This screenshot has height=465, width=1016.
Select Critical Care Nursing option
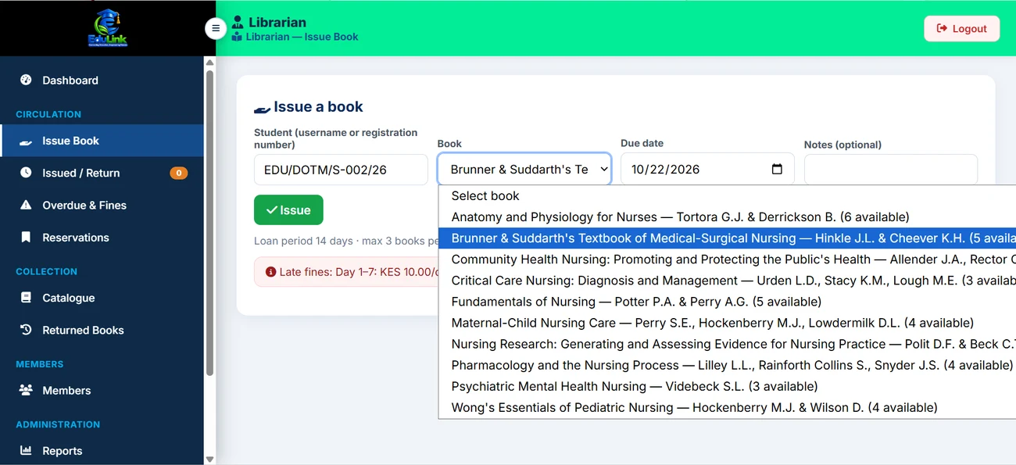pyautogui.click(x=727, y=280)
